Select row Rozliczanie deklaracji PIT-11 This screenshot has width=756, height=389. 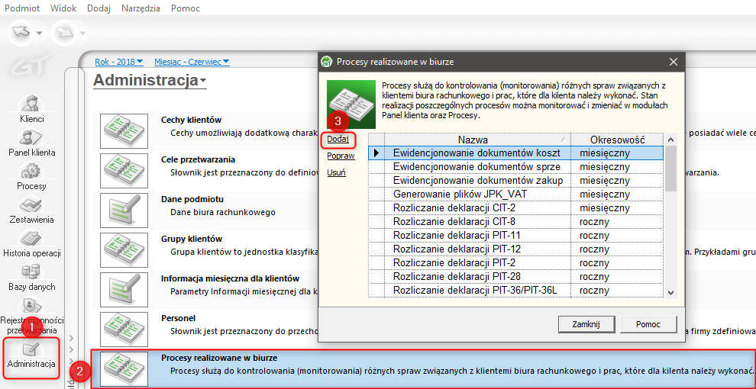click(516, 236)
